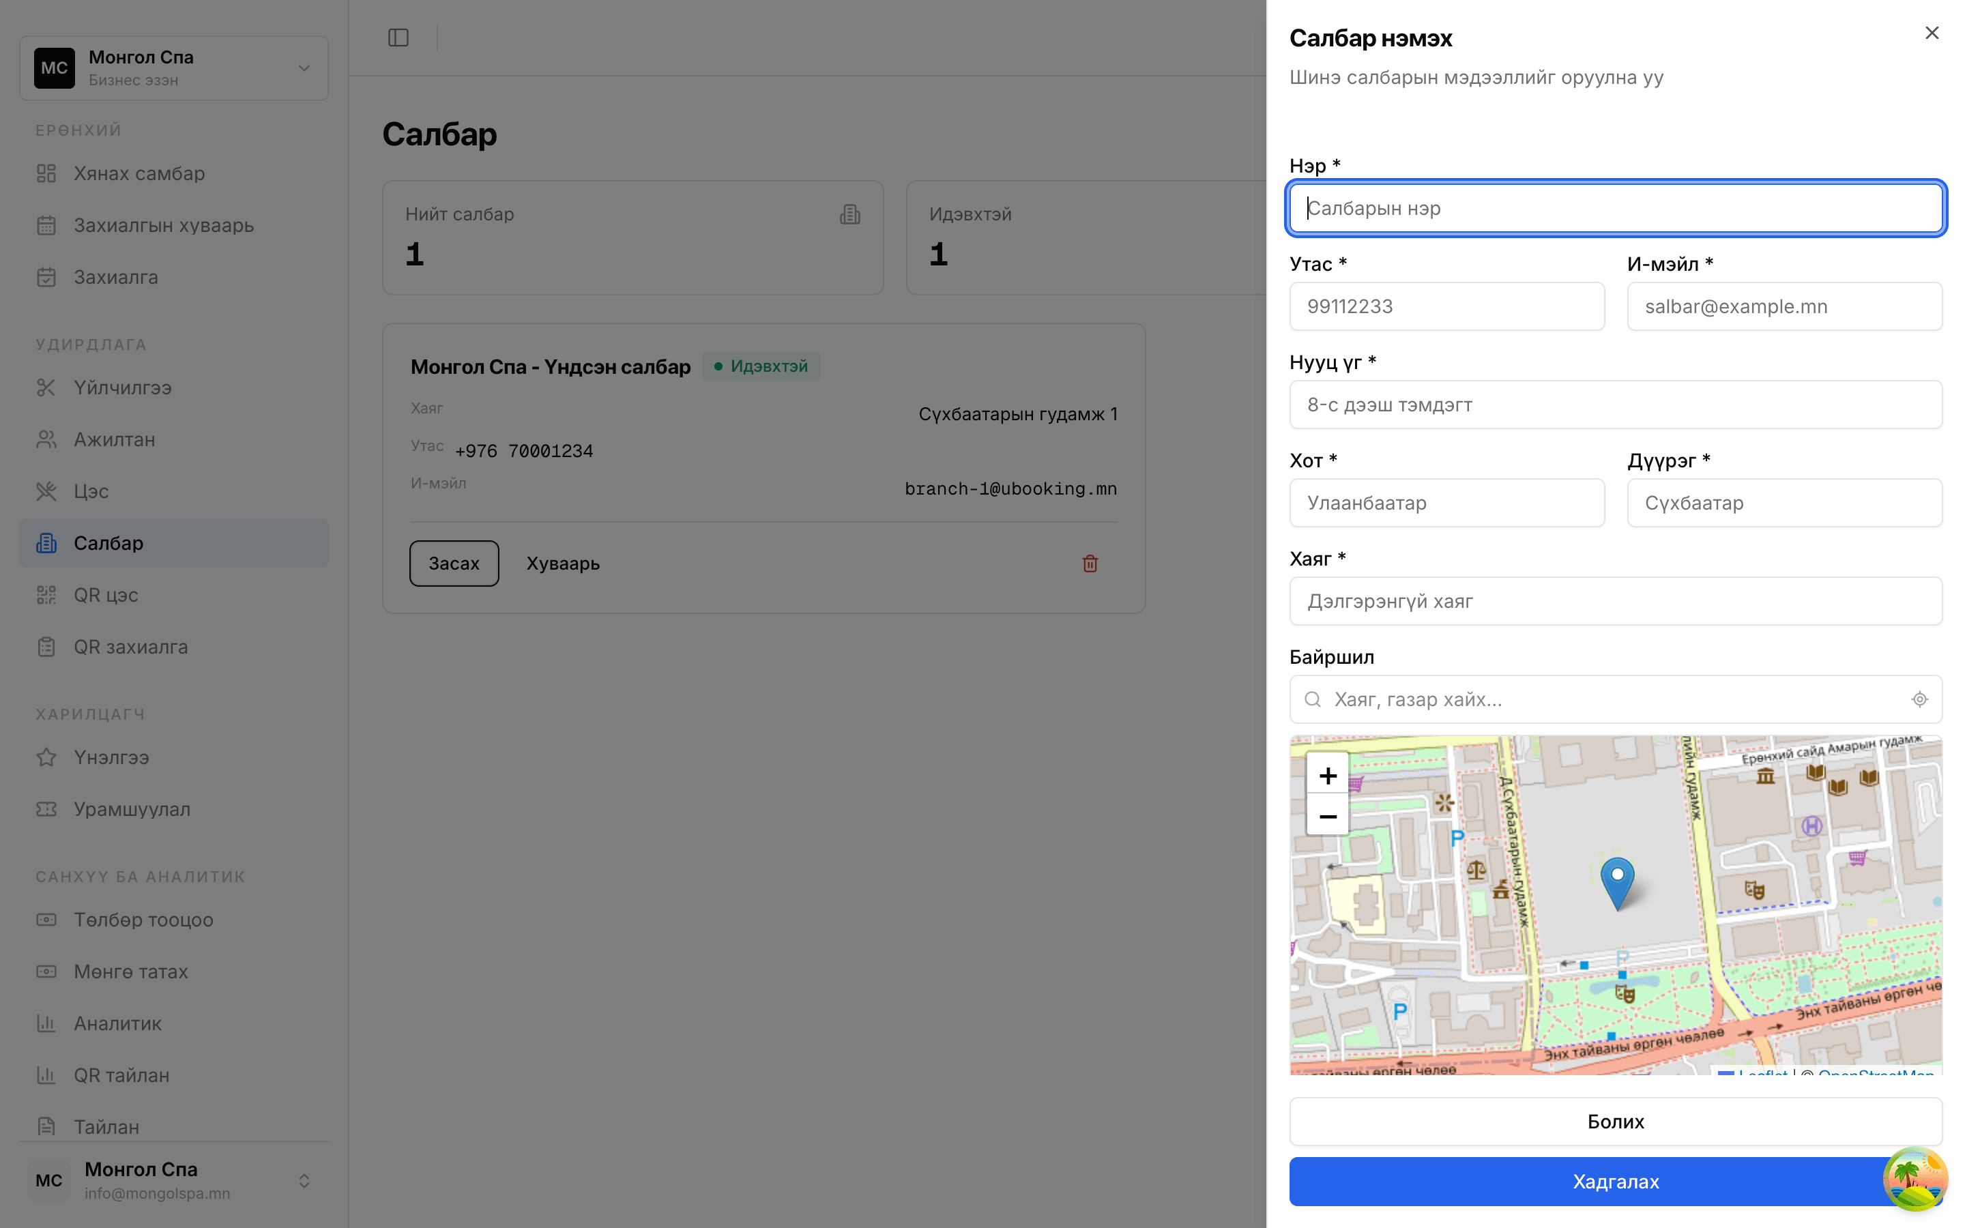Focus the Дүүрэг district input
Image resolution: width=1965 pixels, height=1228 pixels.
(1785, 503)
